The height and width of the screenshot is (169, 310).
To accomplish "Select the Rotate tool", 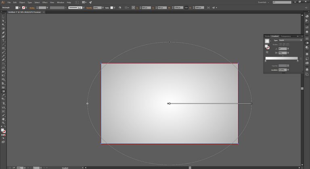I will click(x=3, y=64).
